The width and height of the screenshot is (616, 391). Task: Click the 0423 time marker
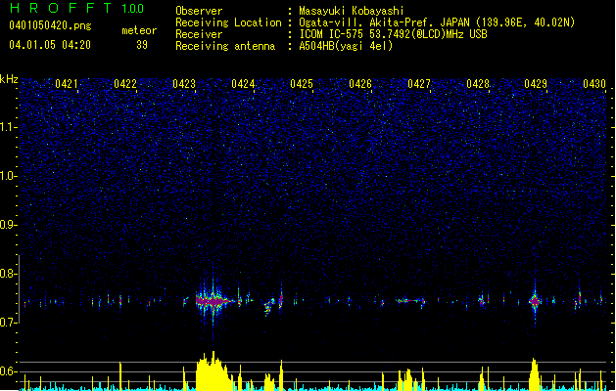coord(184,84)
